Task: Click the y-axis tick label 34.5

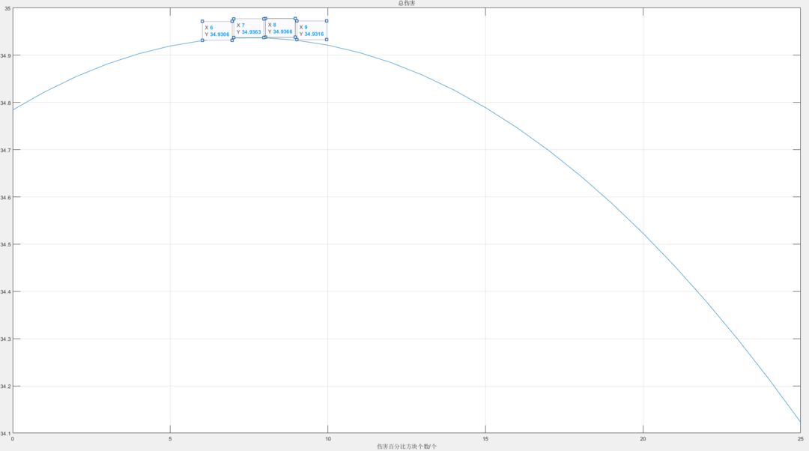Action: (5, 244)
